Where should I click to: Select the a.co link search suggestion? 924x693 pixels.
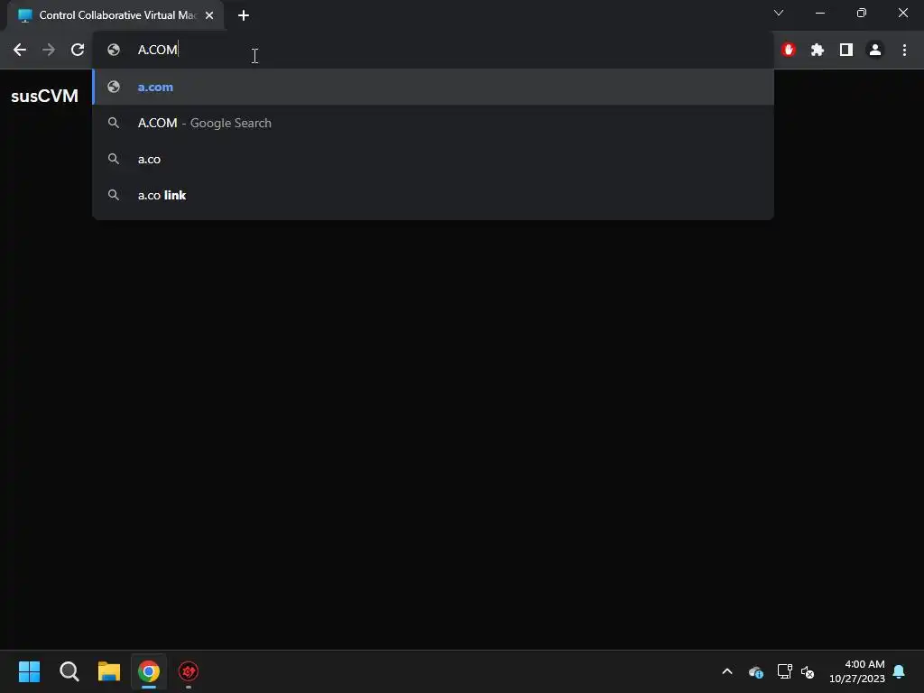pos(433,195)
